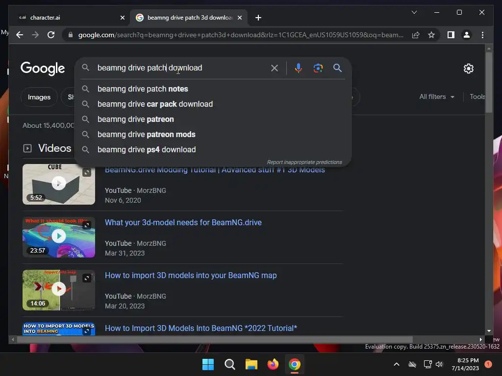
Task: Open the CUBE video thumbnail (5:52)
Action: coord(59,184)
